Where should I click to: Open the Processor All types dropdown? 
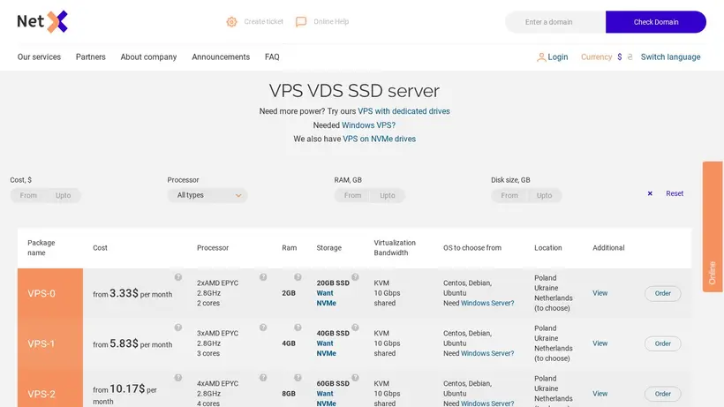[207, 195]
